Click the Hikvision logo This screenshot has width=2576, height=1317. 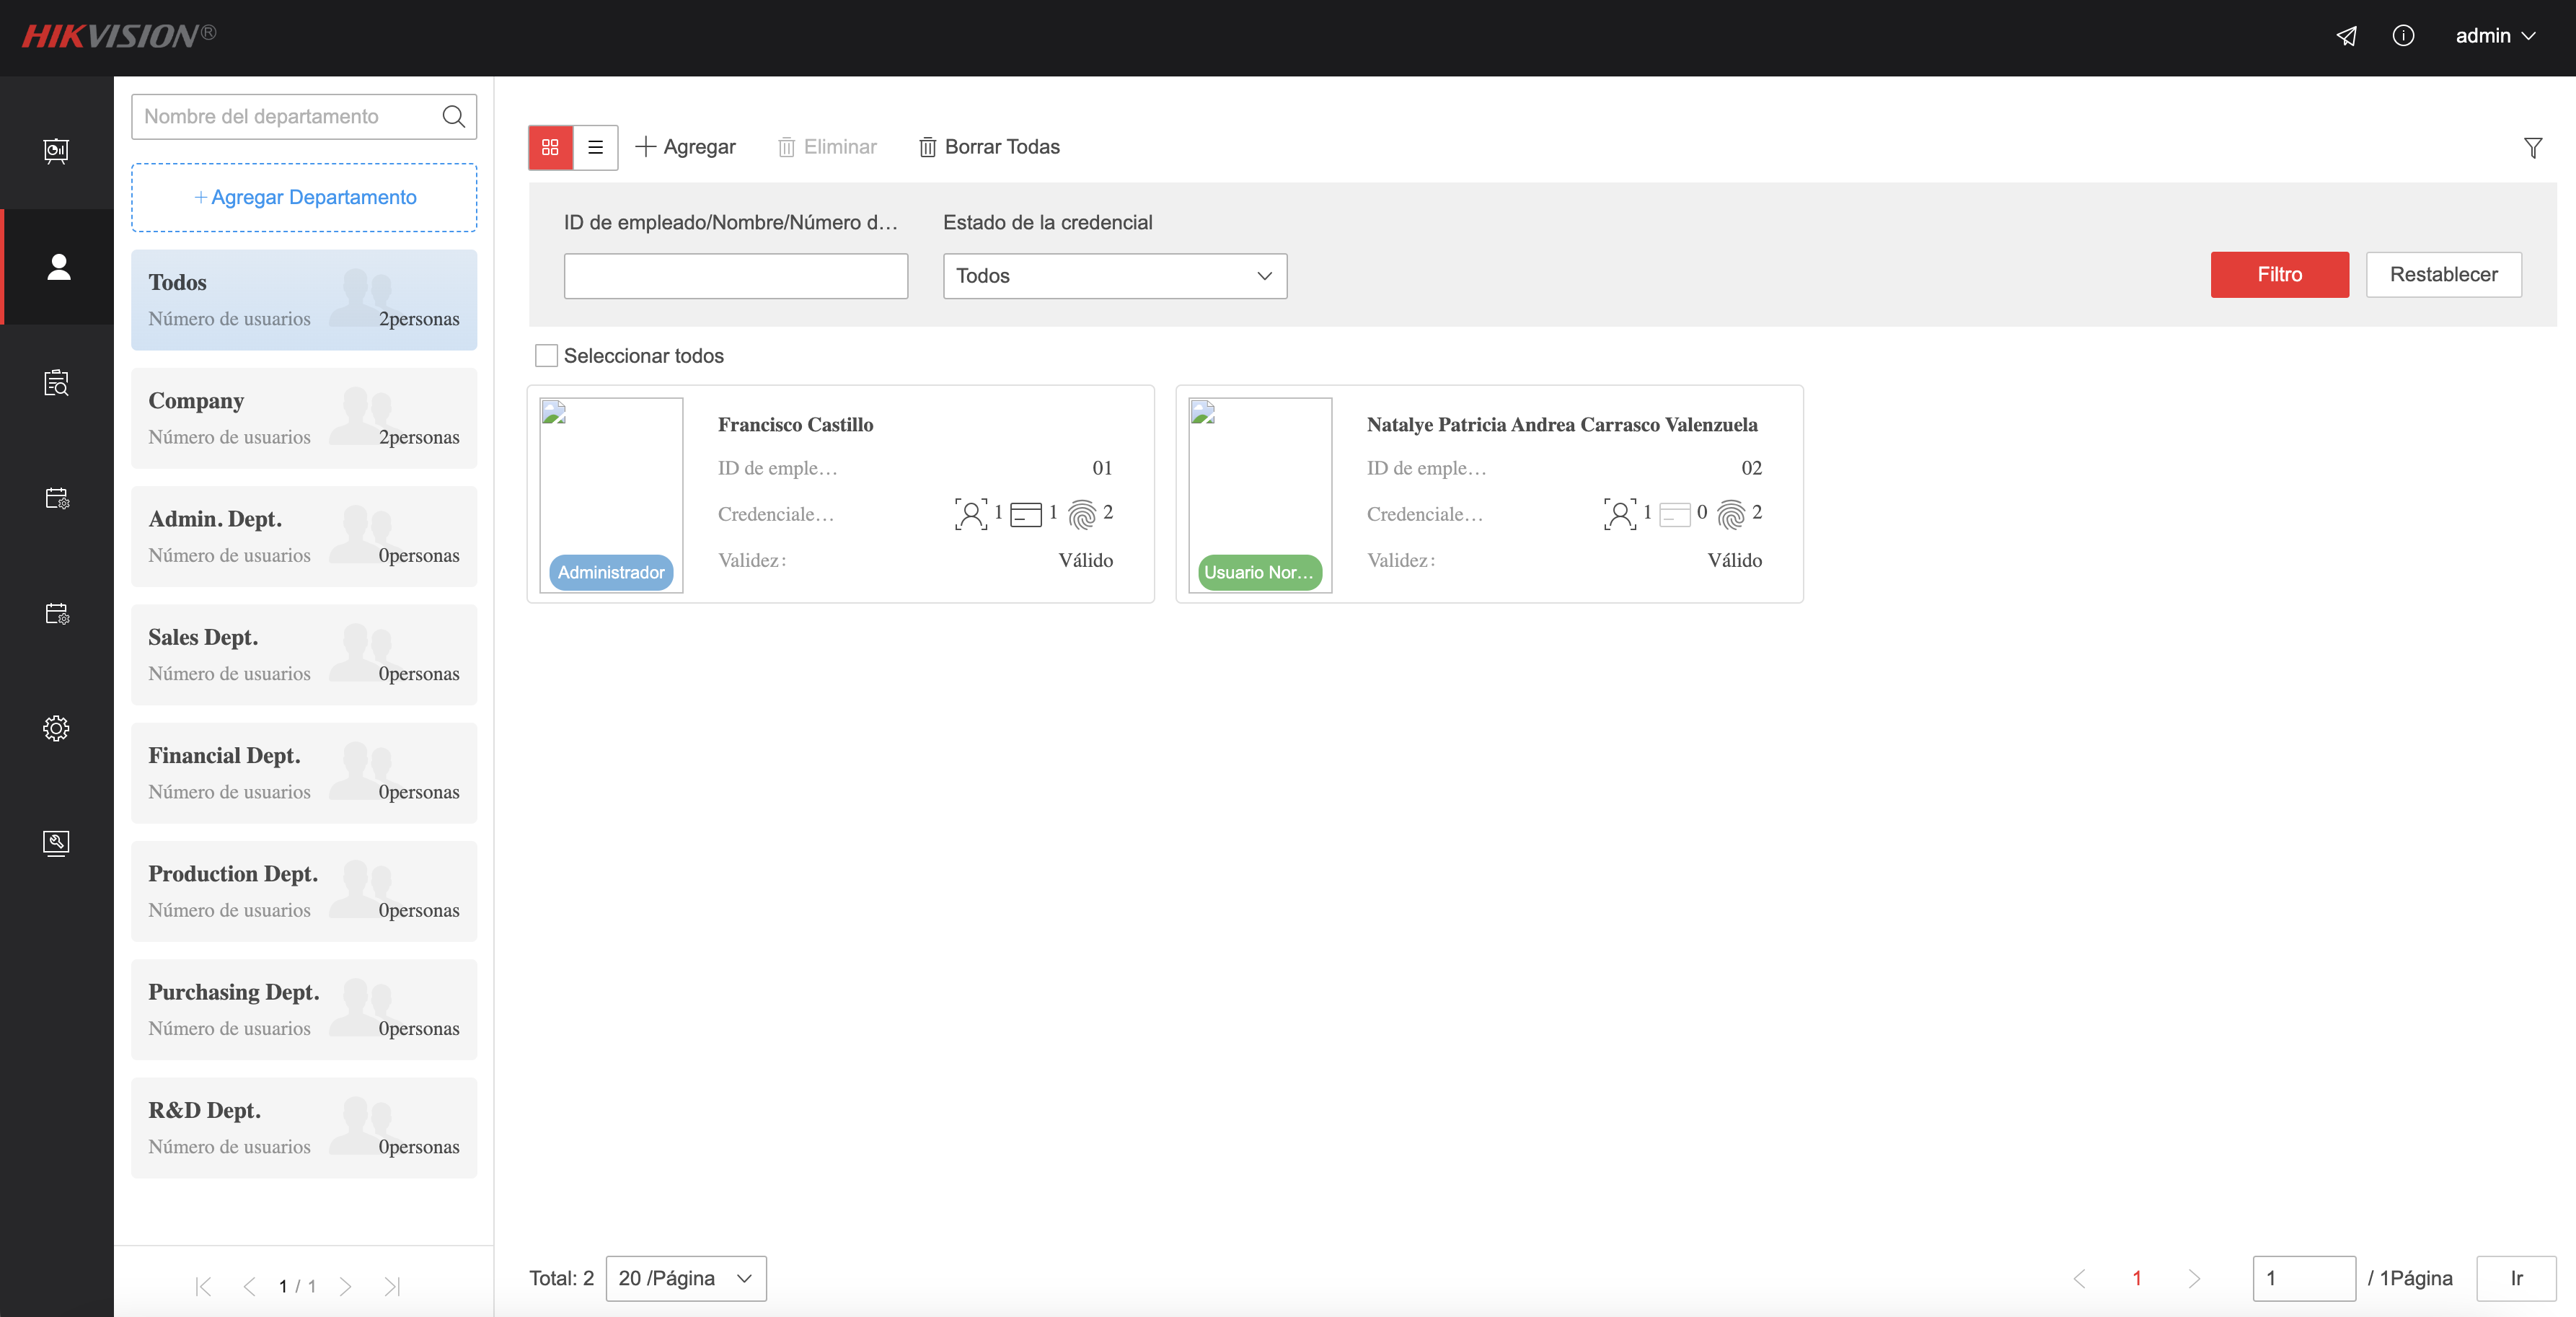click(119, 36)
